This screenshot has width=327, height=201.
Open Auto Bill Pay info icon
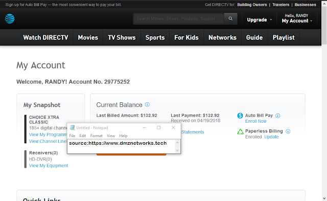(x=278, y=116)
